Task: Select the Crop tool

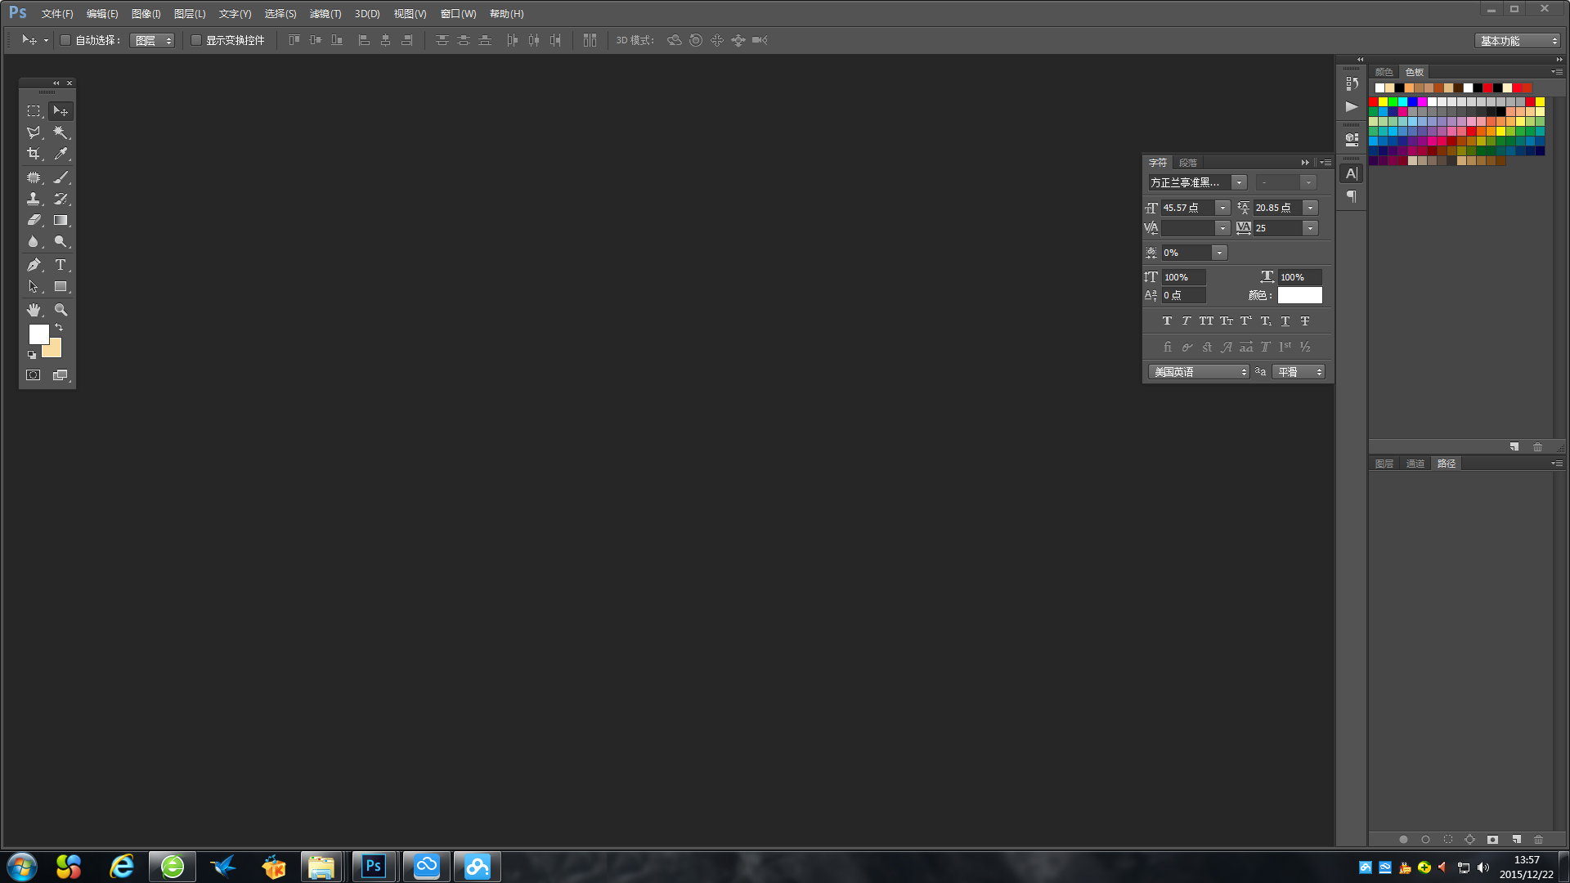Action: (34, 154)
